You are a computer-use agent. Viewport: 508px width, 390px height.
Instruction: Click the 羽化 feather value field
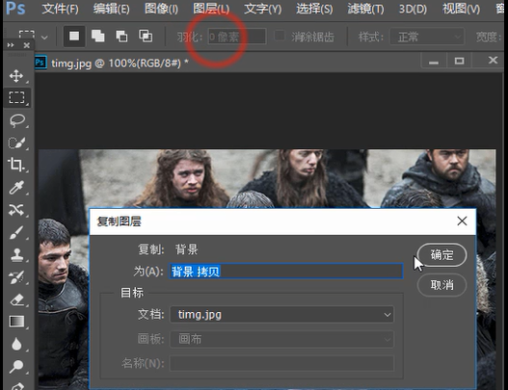click(237, 37)
